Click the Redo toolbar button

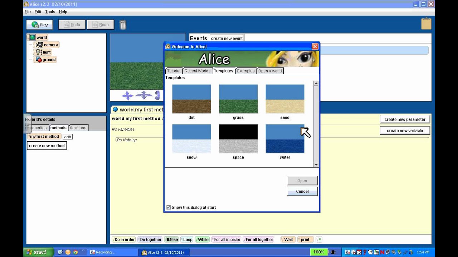coord(101,25)
